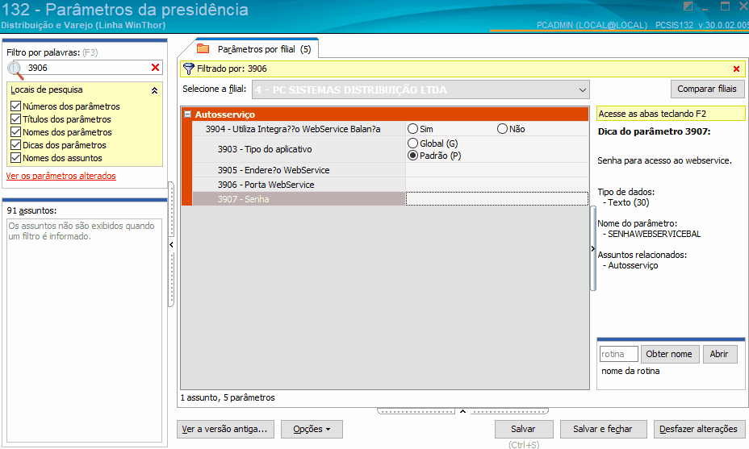Click Desfazer alterações button

coord(698,429)
